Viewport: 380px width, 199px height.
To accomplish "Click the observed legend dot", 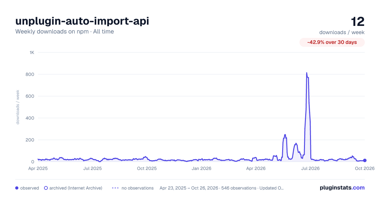I will (17, 188).
